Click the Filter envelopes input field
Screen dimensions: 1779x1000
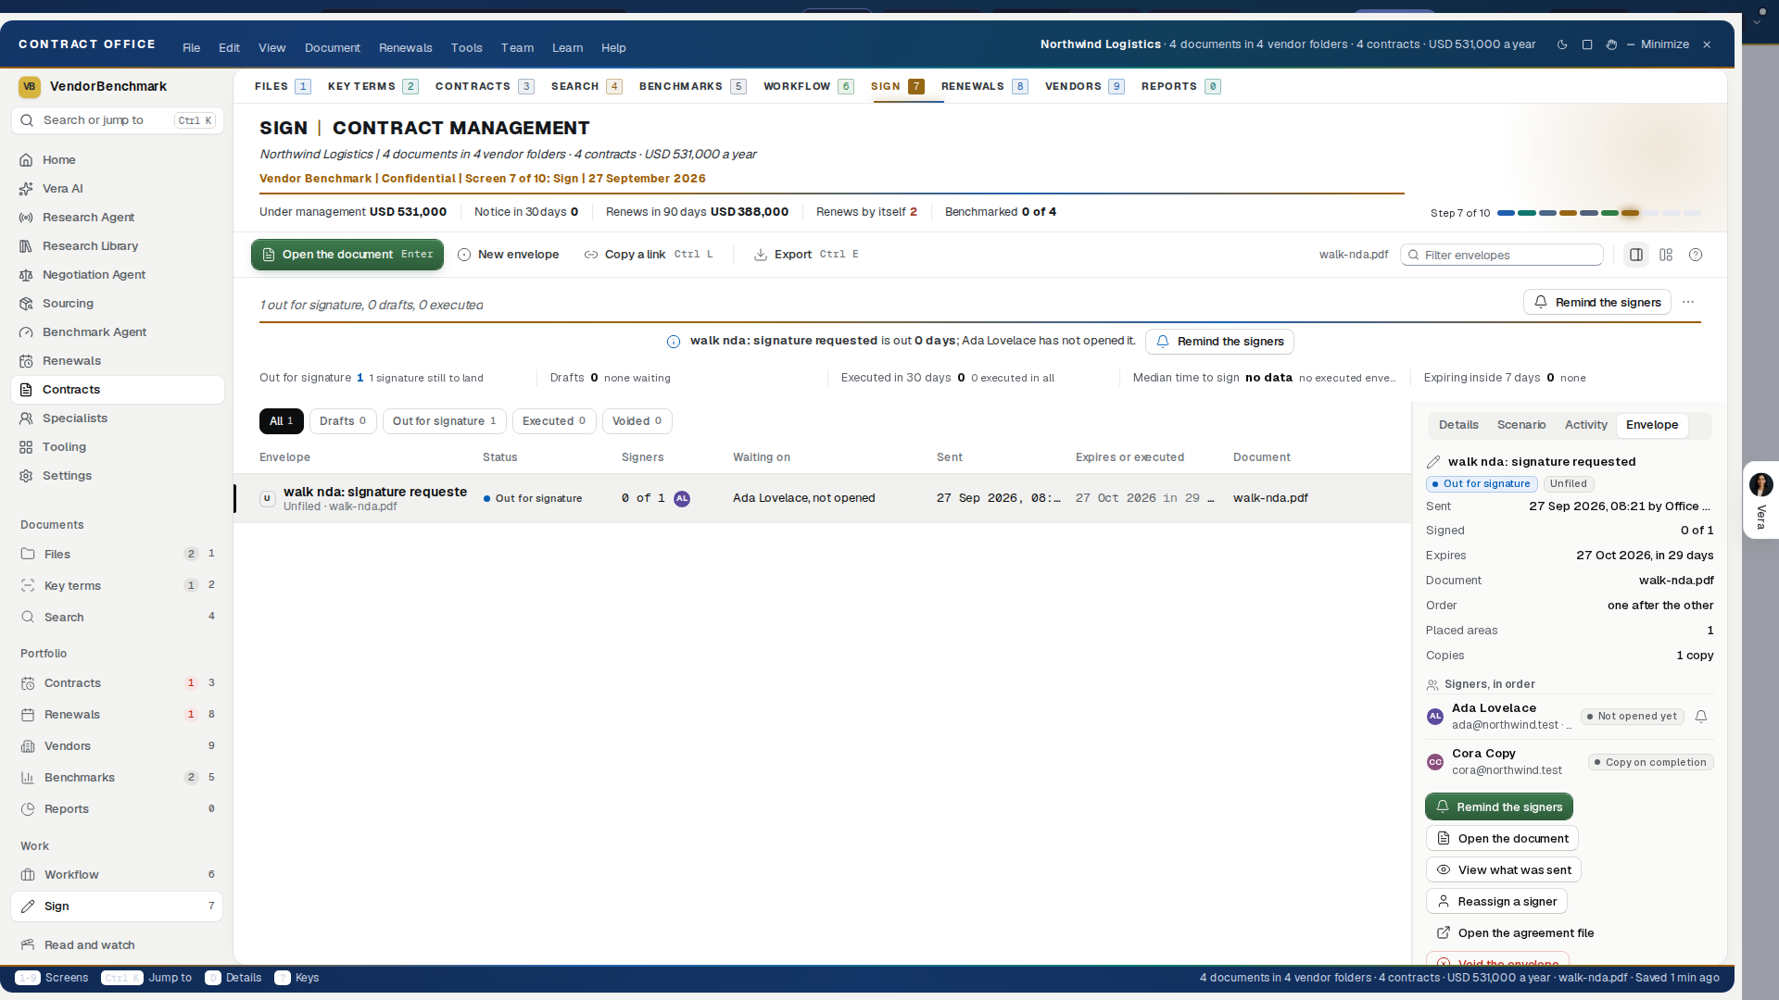[1502, 255]
